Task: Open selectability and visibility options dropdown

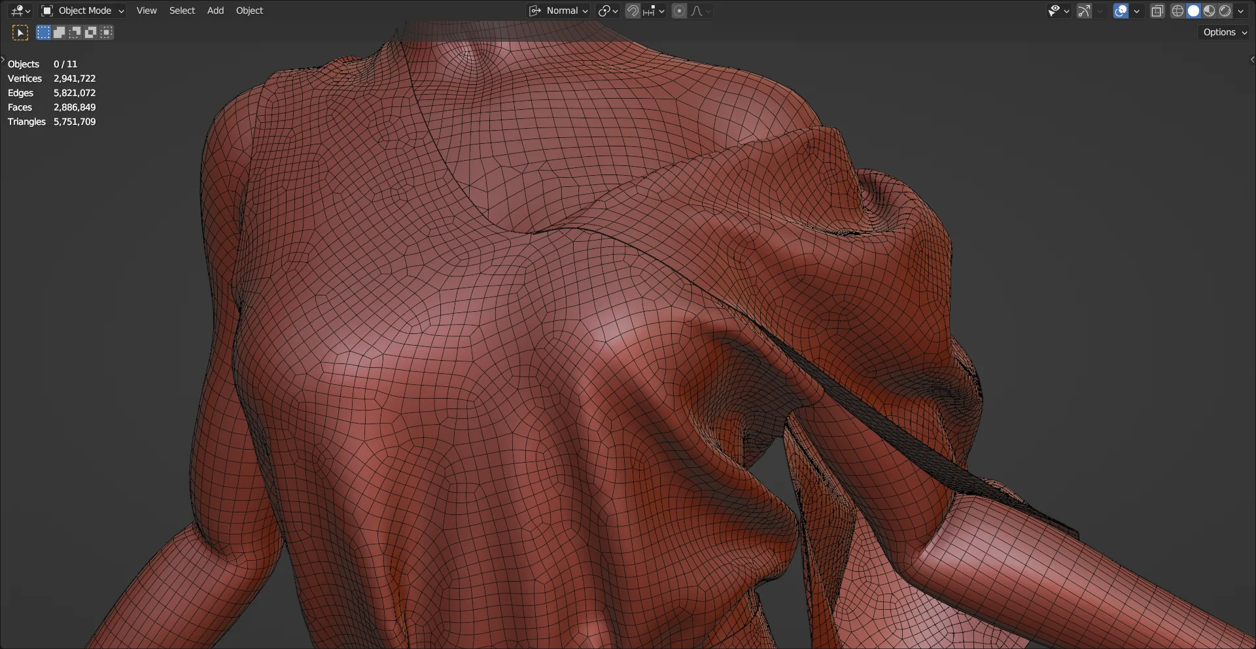Action: [1058, 10]
